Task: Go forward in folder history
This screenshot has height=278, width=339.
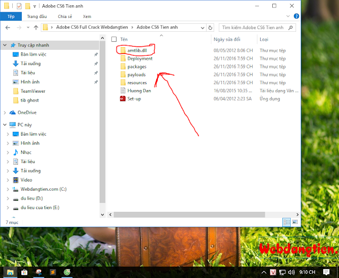Action: point(19,28)
